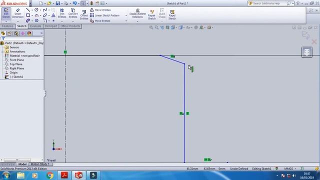320x180 pixels.
Task: Select the Polygon sketch tool
Action: [x=36, y=20]
